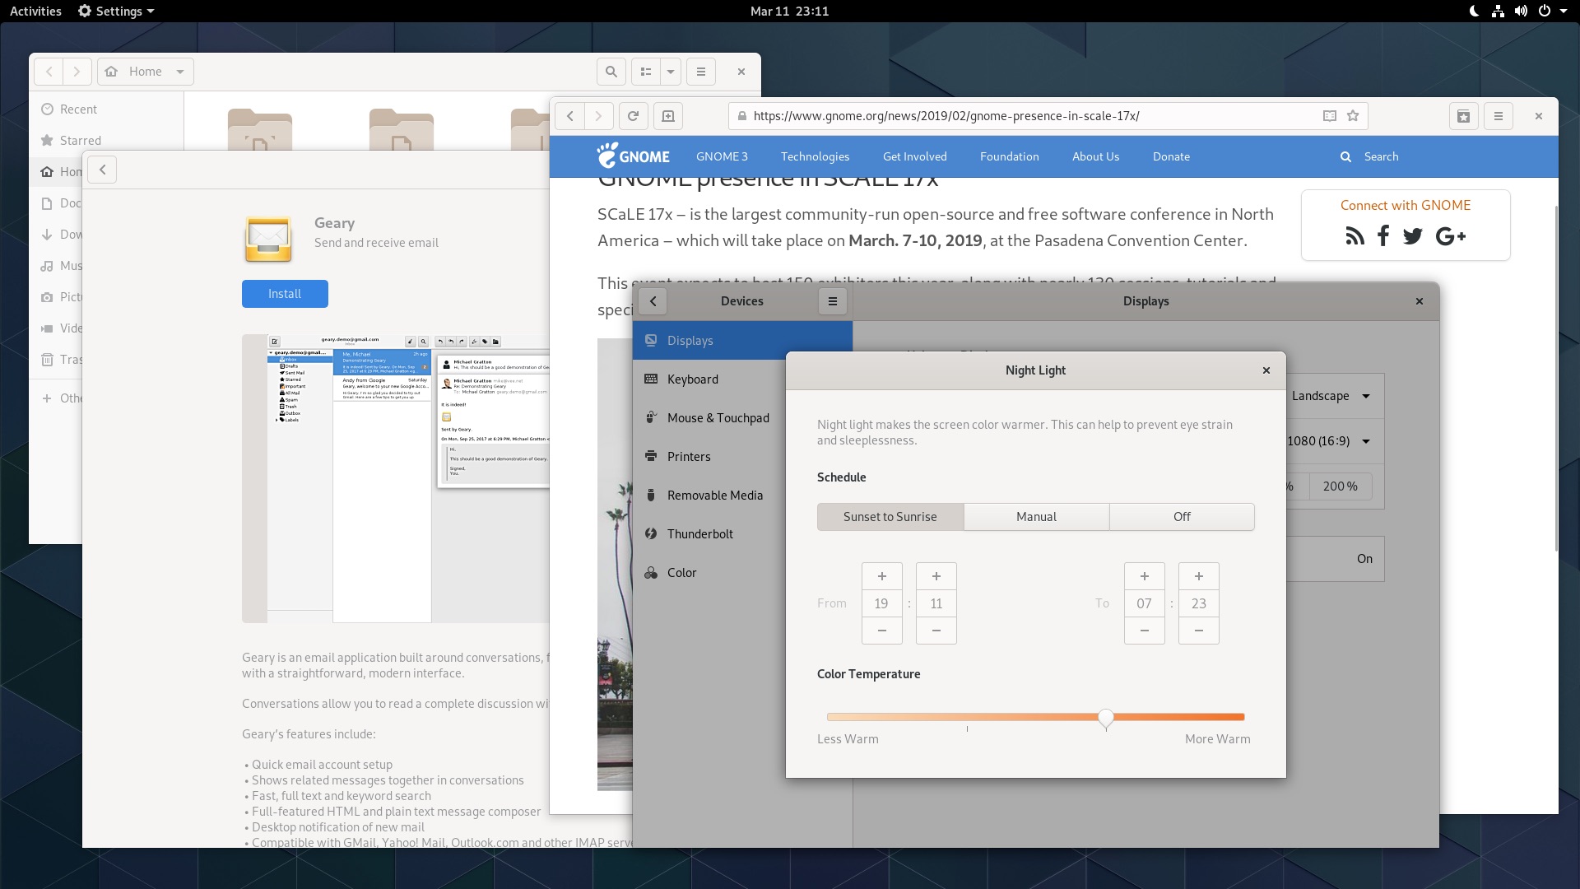Screen dimensions: 1580x889
Task: Open Settings Devices hamburger menu
Action: (x=833, y=301)
